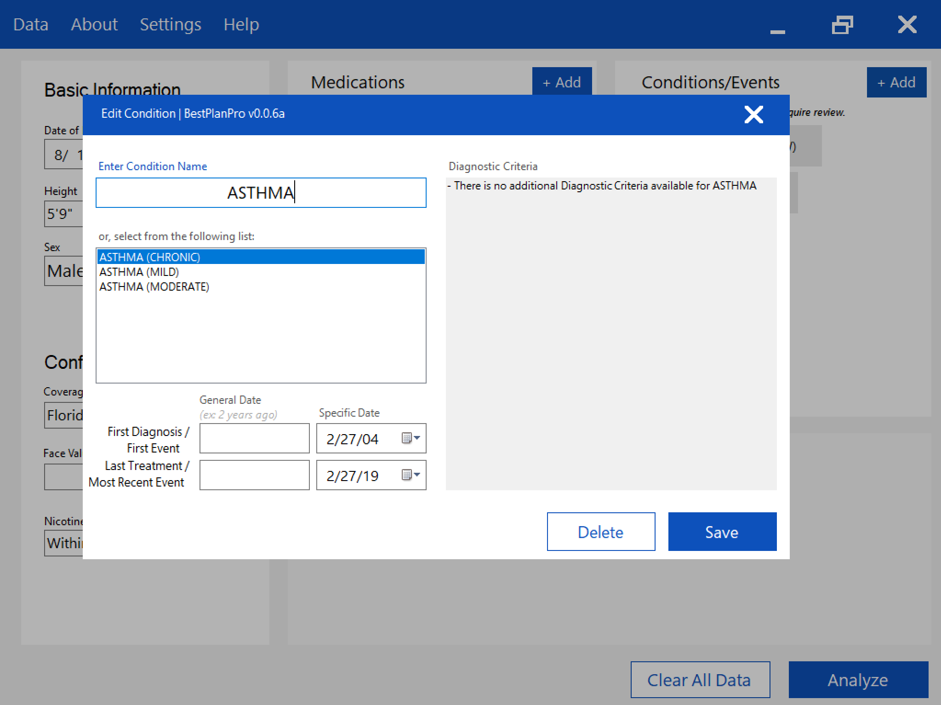The height and width of the screenshot is (705, 941).
Task: Click First Diagnosis general date field
Action: tap(254, 438)
